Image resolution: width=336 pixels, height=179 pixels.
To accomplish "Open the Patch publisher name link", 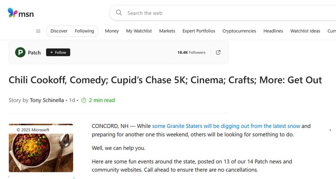I will tap(34, 53).
